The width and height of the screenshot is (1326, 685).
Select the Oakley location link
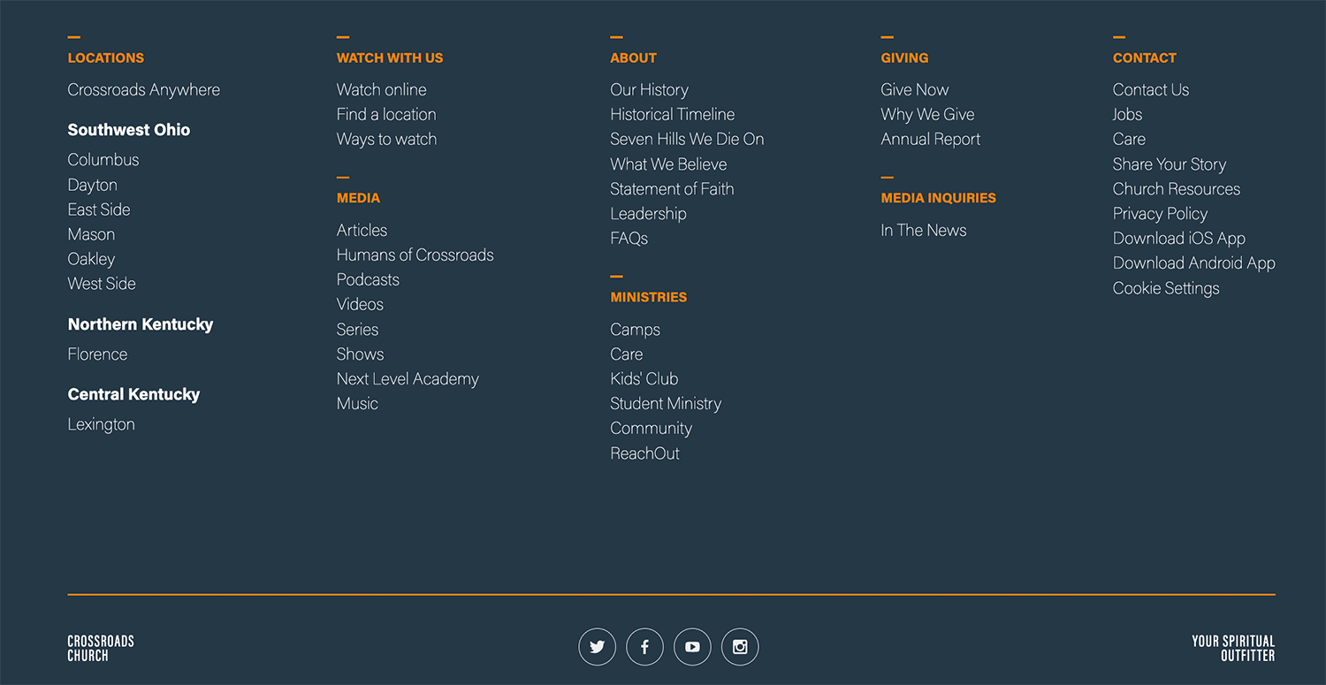coord(91,258)
